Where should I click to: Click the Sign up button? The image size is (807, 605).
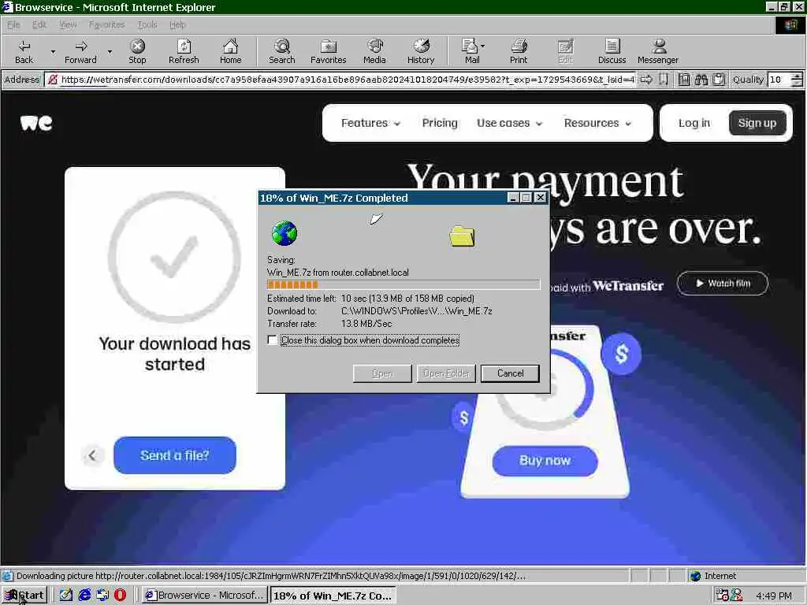[x=757, y=123]
